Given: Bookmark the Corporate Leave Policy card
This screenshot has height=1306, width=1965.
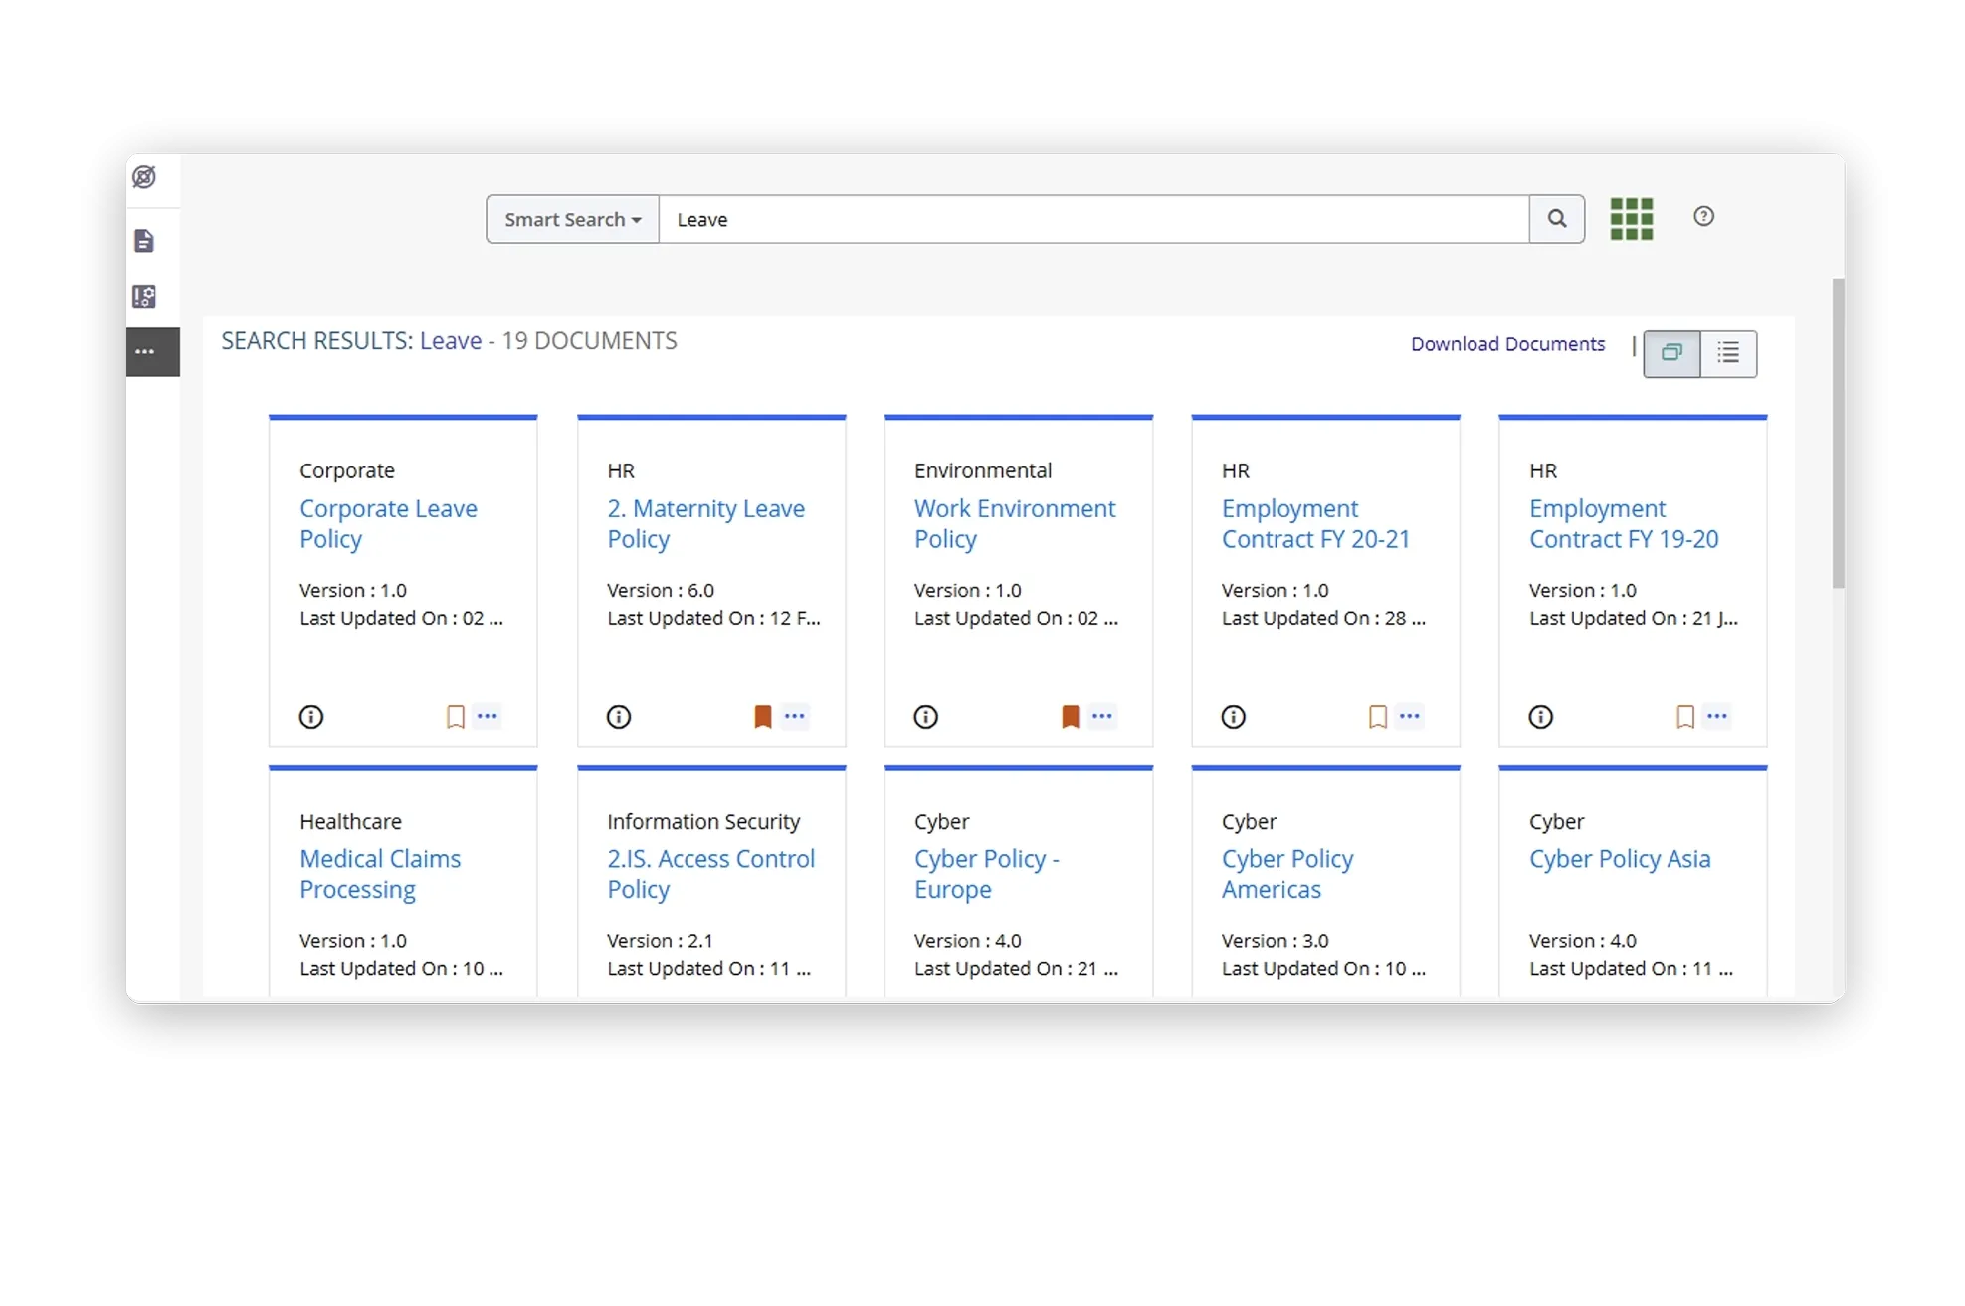Looking at the screenshot, I should point(456,717).
